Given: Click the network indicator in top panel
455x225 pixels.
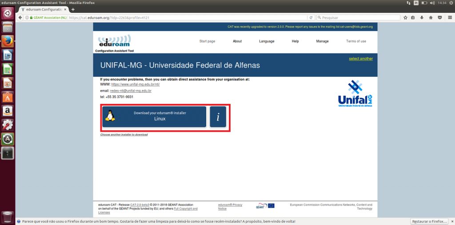Looking at the screenshot, I should [409, 3].
